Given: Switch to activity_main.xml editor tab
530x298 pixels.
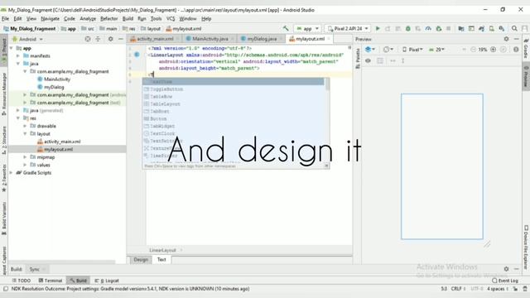Looking at the screenshot, I should pos(155,39).
